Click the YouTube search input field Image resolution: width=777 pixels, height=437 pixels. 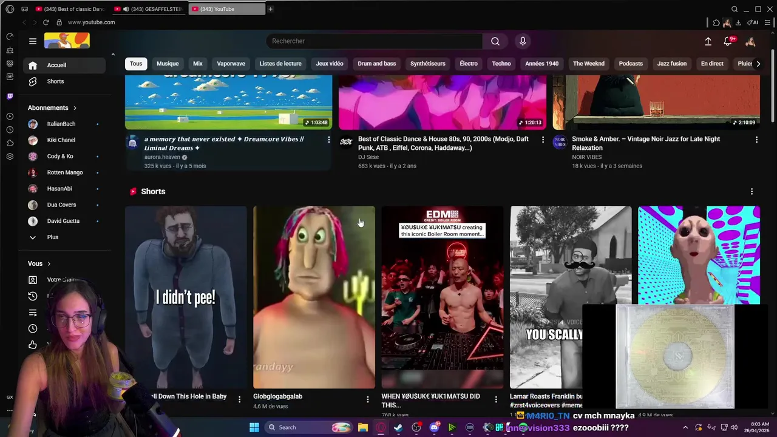tap(375, 41)
